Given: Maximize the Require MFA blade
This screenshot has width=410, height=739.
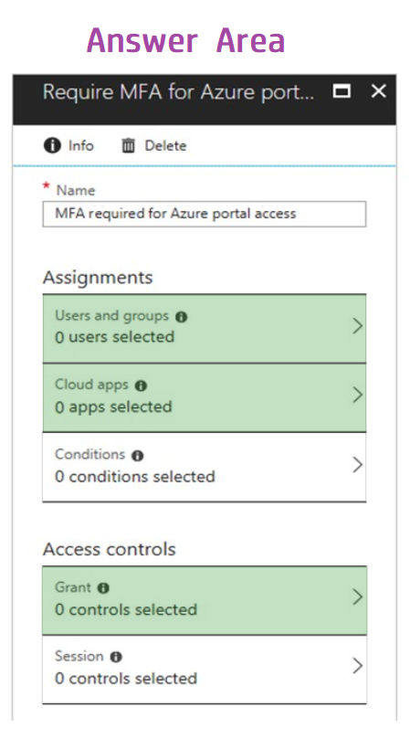Looking at the screenshot, I should coord(342,91).
